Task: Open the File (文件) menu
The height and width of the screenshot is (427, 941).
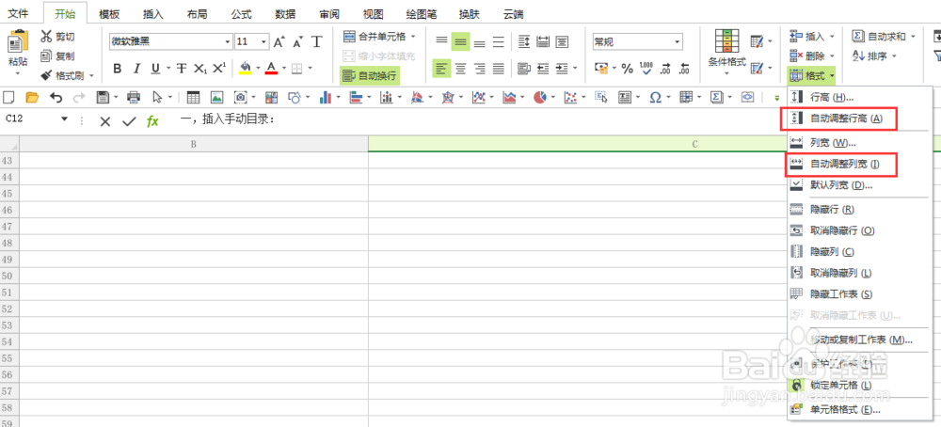Action: [x=18, y=14]
